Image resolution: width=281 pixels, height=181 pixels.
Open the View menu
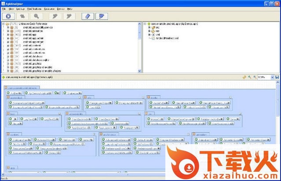[x=11, y=9]
